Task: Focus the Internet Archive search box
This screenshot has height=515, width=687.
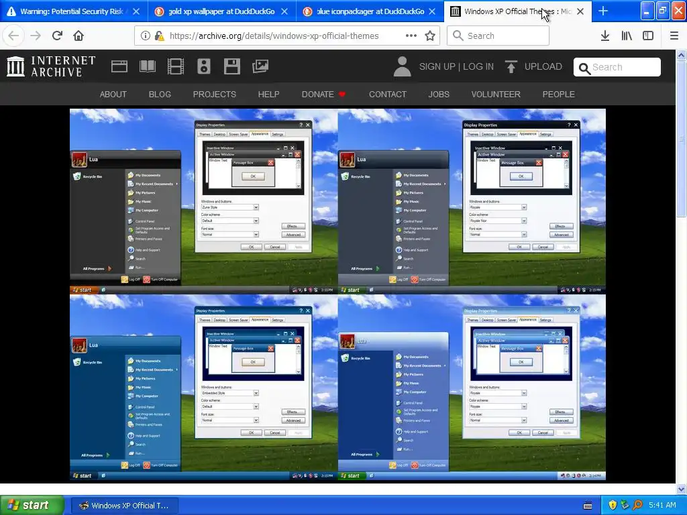Action: point(617,67)
